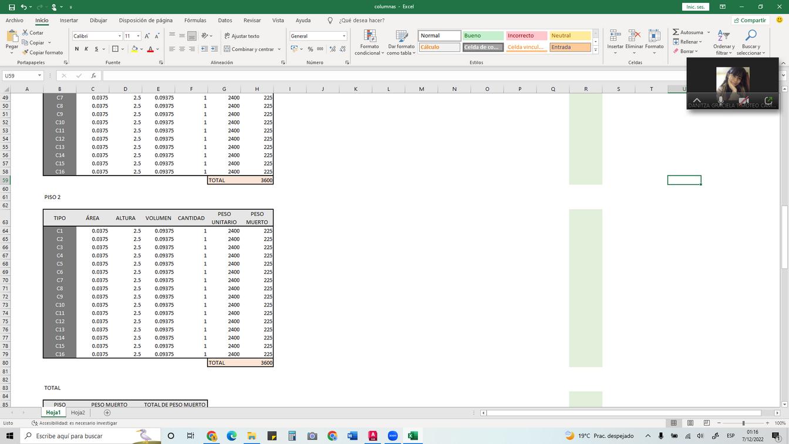Open the Calibri font name dropdown
This screenshot has height=444, width=789.
tap(120, 36)
